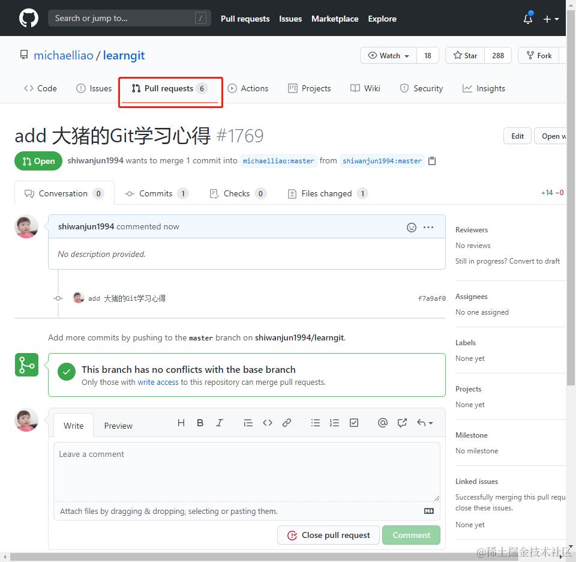This screenshot has width=576, height=562.
Task: Open the michaelliao owner link
Action: point(64,55)
